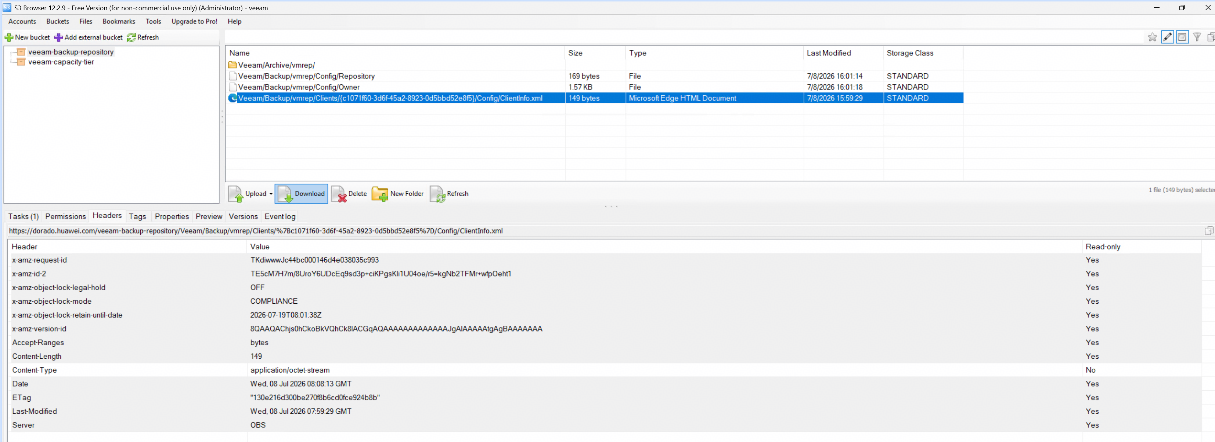Screen dimensions: 1215x442
Task: Sort by the Last Modified column header
Action: click(843, 53)
